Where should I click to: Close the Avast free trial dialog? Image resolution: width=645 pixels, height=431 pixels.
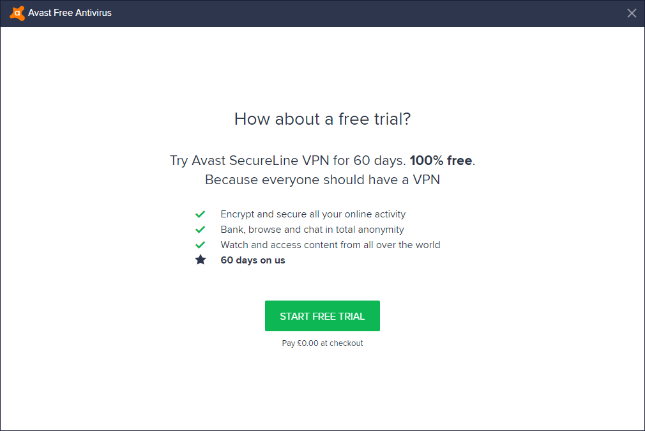coord(632,13)
